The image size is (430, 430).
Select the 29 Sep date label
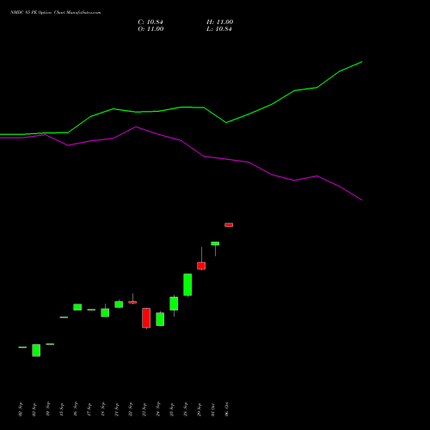[200, 409]
